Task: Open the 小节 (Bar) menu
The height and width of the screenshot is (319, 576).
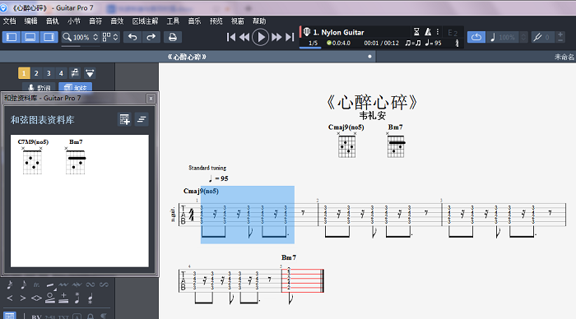Action: (74, 21)
